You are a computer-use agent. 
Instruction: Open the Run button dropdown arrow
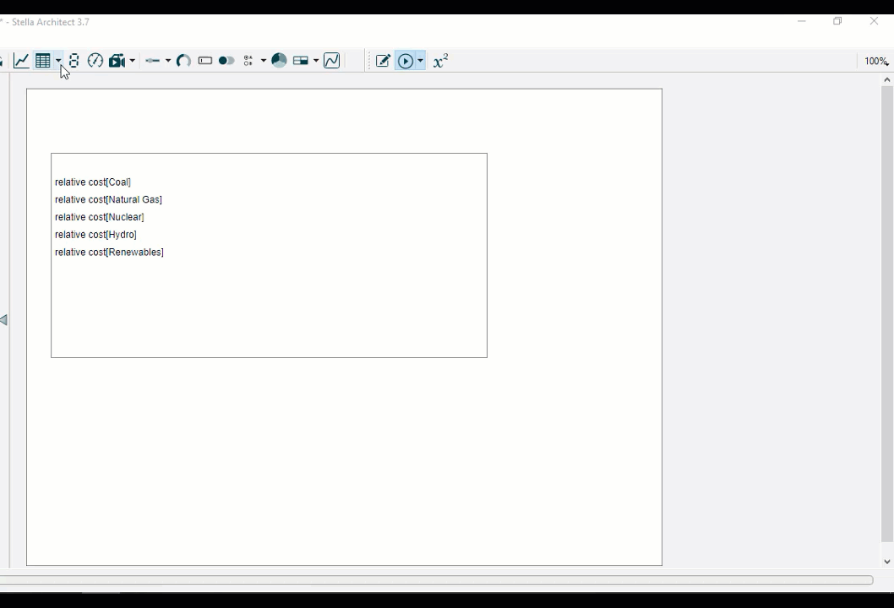[x=420, y=61]
